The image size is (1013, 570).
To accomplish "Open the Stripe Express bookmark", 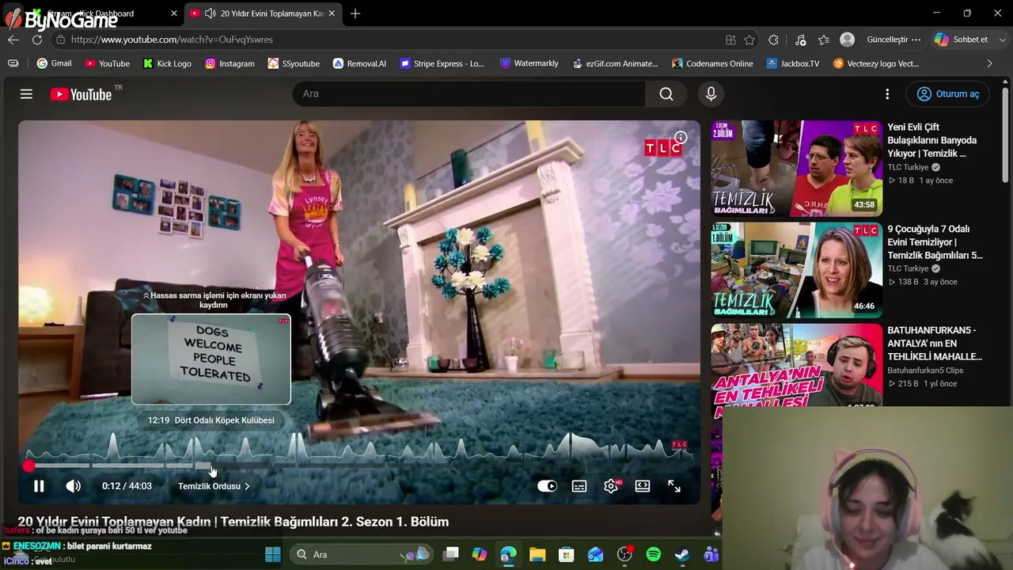I will pyautogui.click(x=442, y=63).
